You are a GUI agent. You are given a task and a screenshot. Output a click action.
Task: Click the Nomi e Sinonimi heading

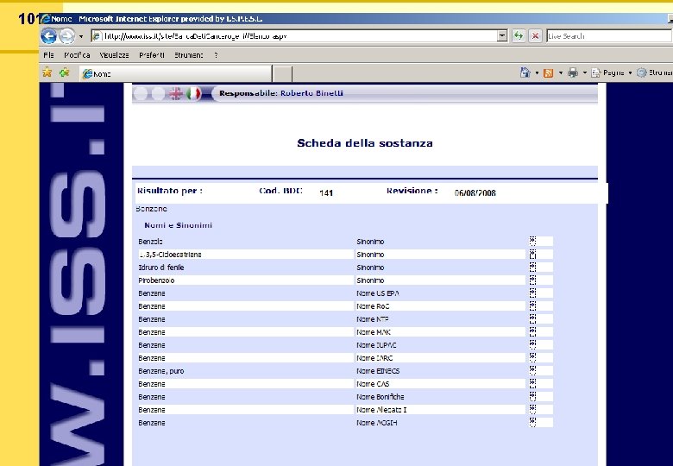pos(178,225)
